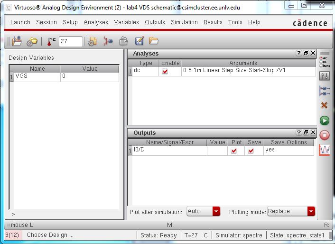Click the side toolbar grip handle
The height and width of the screenshot is (244, 335).
click(325, 54)
